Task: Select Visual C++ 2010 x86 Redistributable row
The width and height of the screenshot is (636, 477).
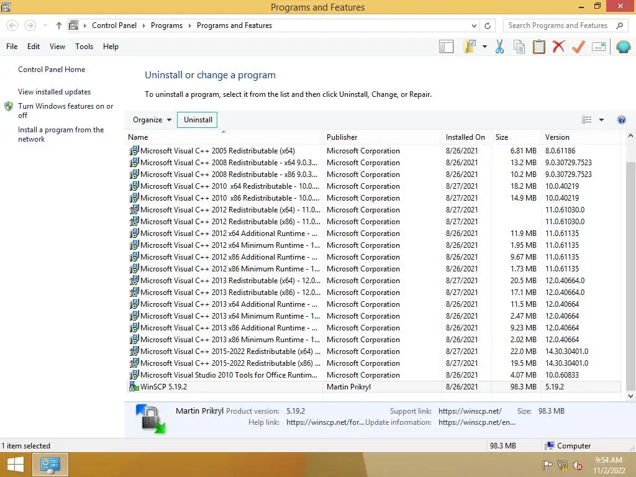Action: pos(373,198)
